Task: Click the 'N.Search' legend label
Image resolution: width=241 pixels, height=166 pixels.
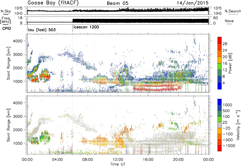Action: click(x=233, y=11)
